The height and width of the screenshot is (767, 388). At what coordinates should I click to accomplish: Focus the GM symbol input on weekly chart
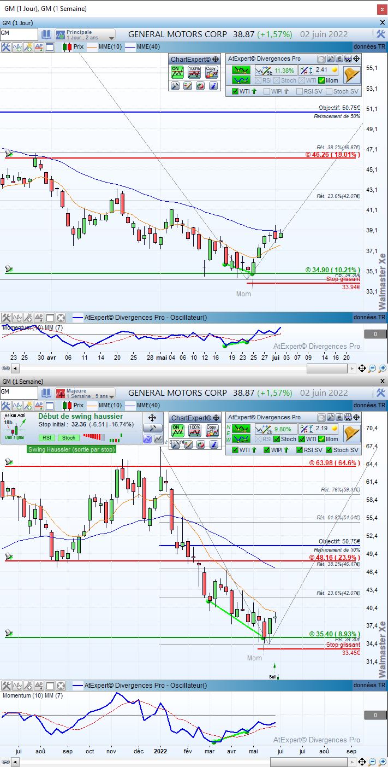tap(19, 393)
